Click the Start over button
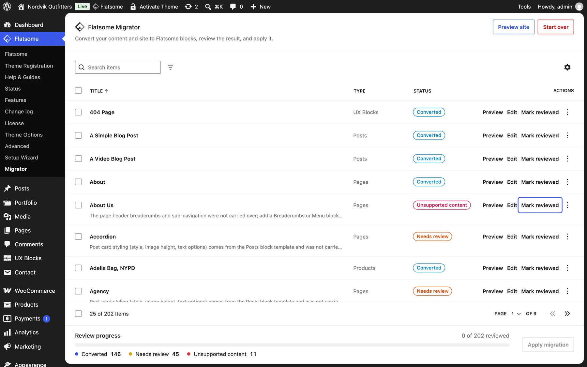The width and height of the screenshot is (587, 367). [x=556, y=27]
